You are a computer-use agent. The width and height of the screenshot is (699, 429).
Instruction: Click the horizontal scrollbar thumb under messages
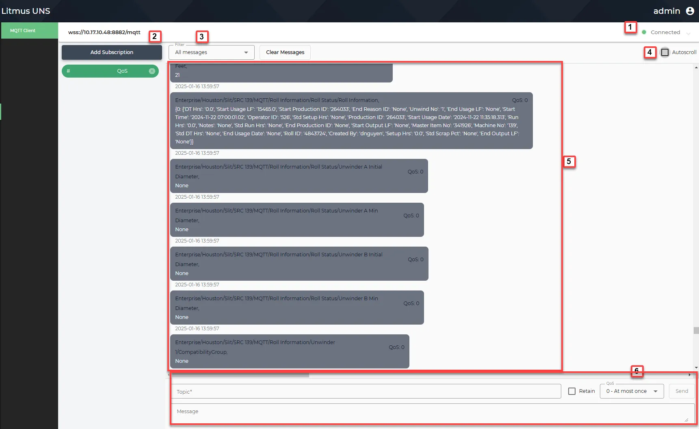click(x=240, y=375)
